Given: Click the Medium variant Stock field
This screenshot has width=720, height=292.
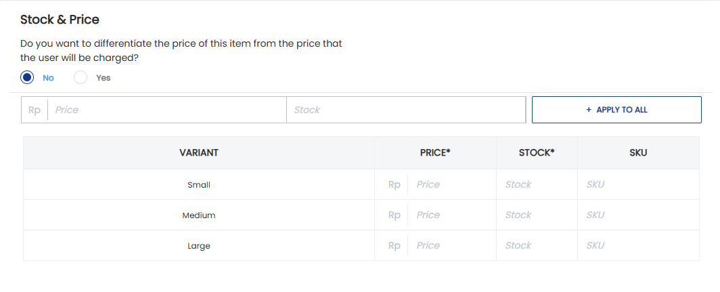Looking at the screenshot, I should click(537, 215).
